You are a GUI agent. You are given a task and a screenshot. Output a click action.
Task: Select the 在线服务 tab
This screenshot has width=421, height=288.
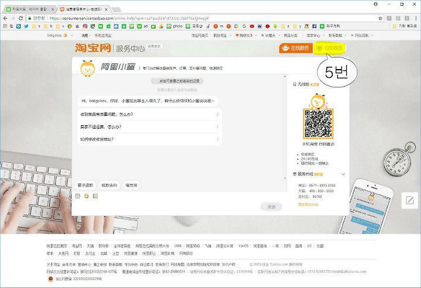(x=296, y=48)
